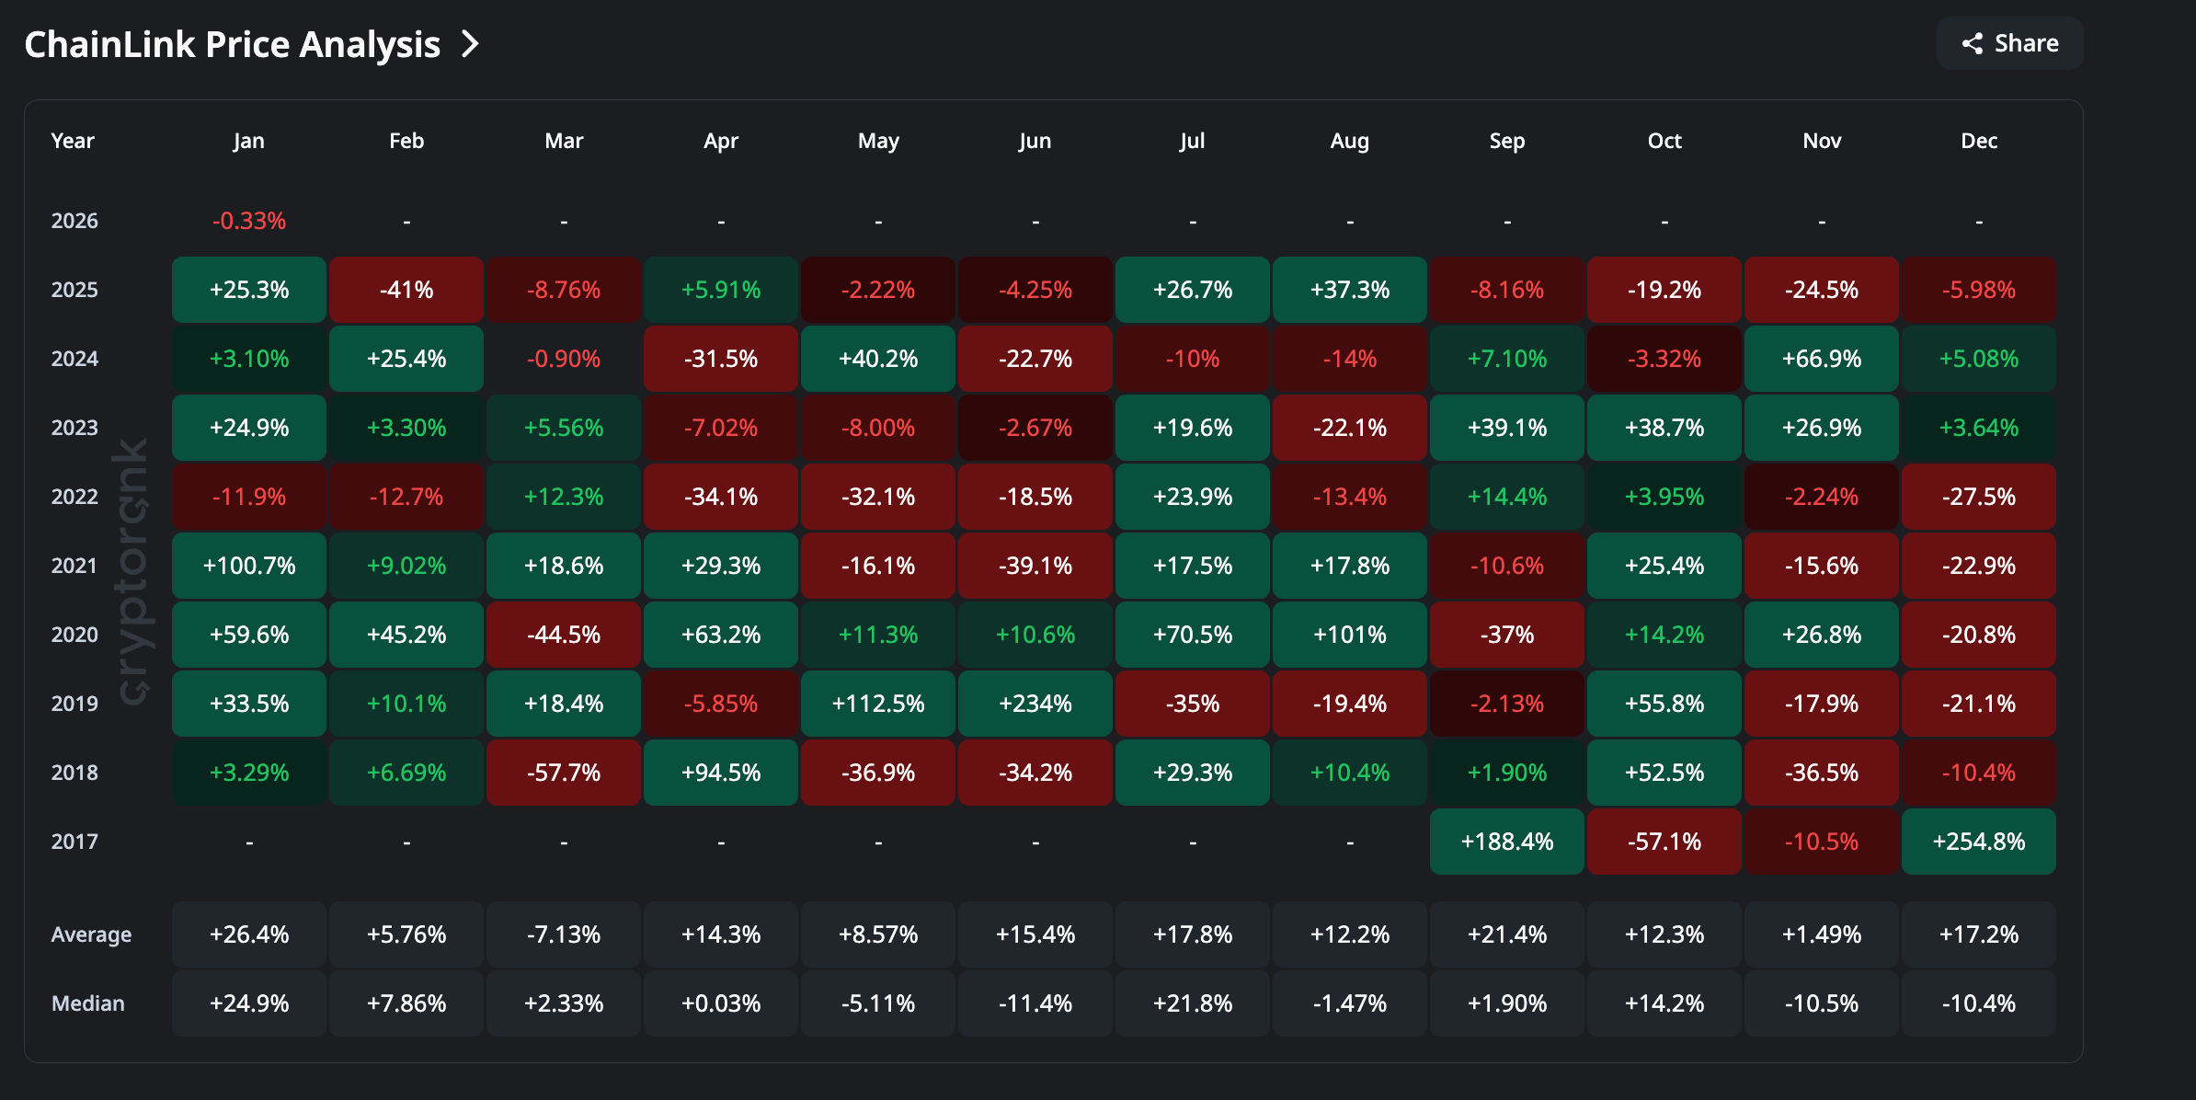Image resolution: width=2196 pixels, height=1100 pixels.
Task: Select the November 2024 +66.9% cell
Action: coord(1821,359)
